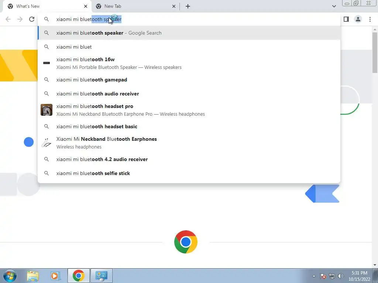The image size is (378, 283).
Task: Select 'xiaomi mi bluet' suggestion
Action: click(189, 47)
